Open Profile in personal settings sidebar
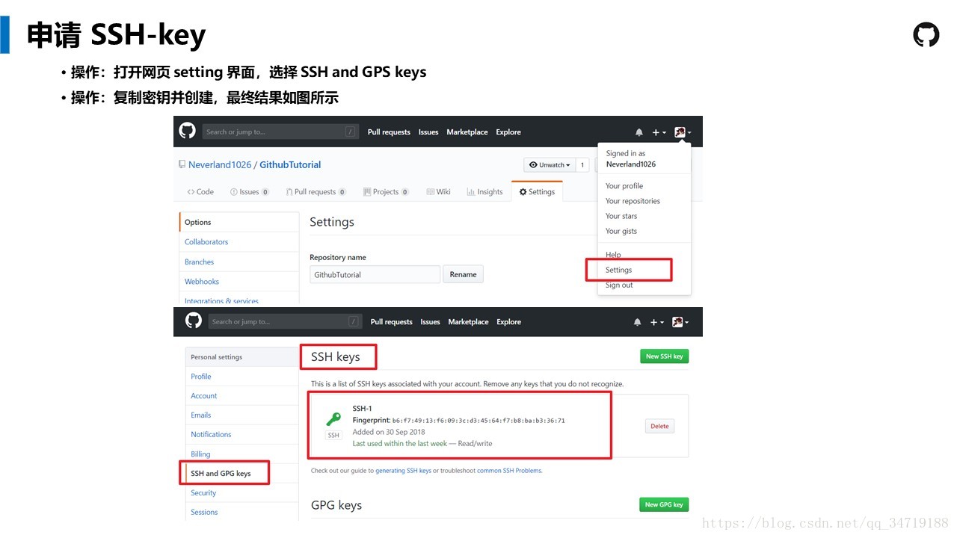The image size is (957, 538). click(x=241, y=377)
